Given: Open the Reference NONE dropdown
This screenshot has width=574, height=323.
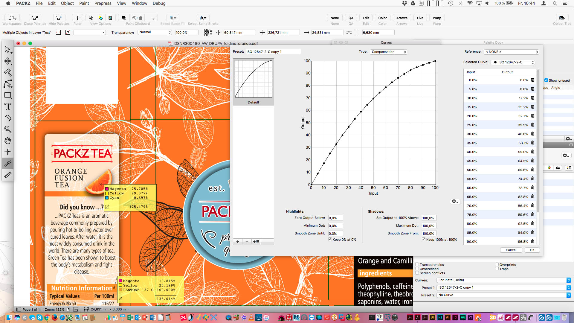Looking at the screenshot, I should pyautogui.click(x=511, y=52).
